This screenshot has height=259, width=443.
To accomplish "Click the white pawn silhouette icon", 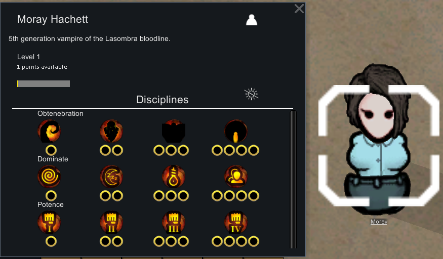I will pyautogui.click(x=252, y=20).
